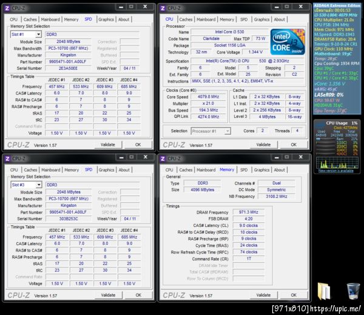Click the Z icon in the Memory timings window title bar

(x=163, y=158)
